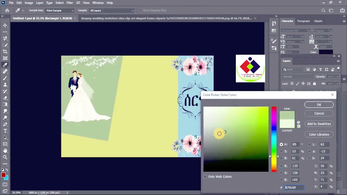Screen dimensions: 347x195
Task: Select the Gradient tool
Action: pos(5,105)
